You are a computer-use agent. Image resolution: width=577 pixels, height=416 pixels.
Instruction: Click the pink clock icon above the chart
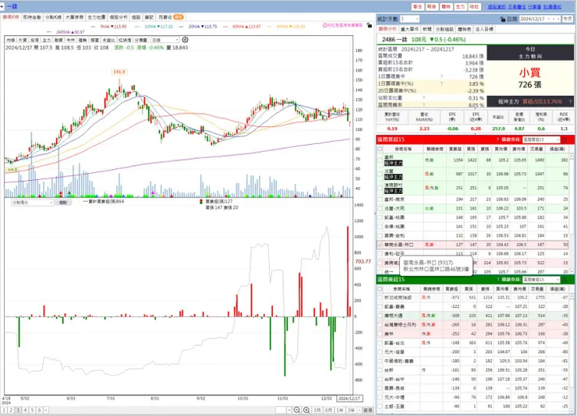(325, 26)
